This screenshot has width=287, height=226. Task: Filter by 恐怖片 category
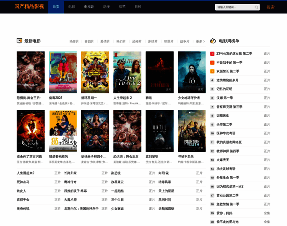coord(137,41)
